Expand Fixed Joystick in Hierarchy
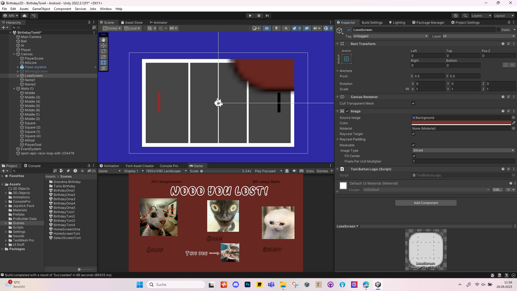The width and height of the screenshot is (517, 291). [18, 67]
